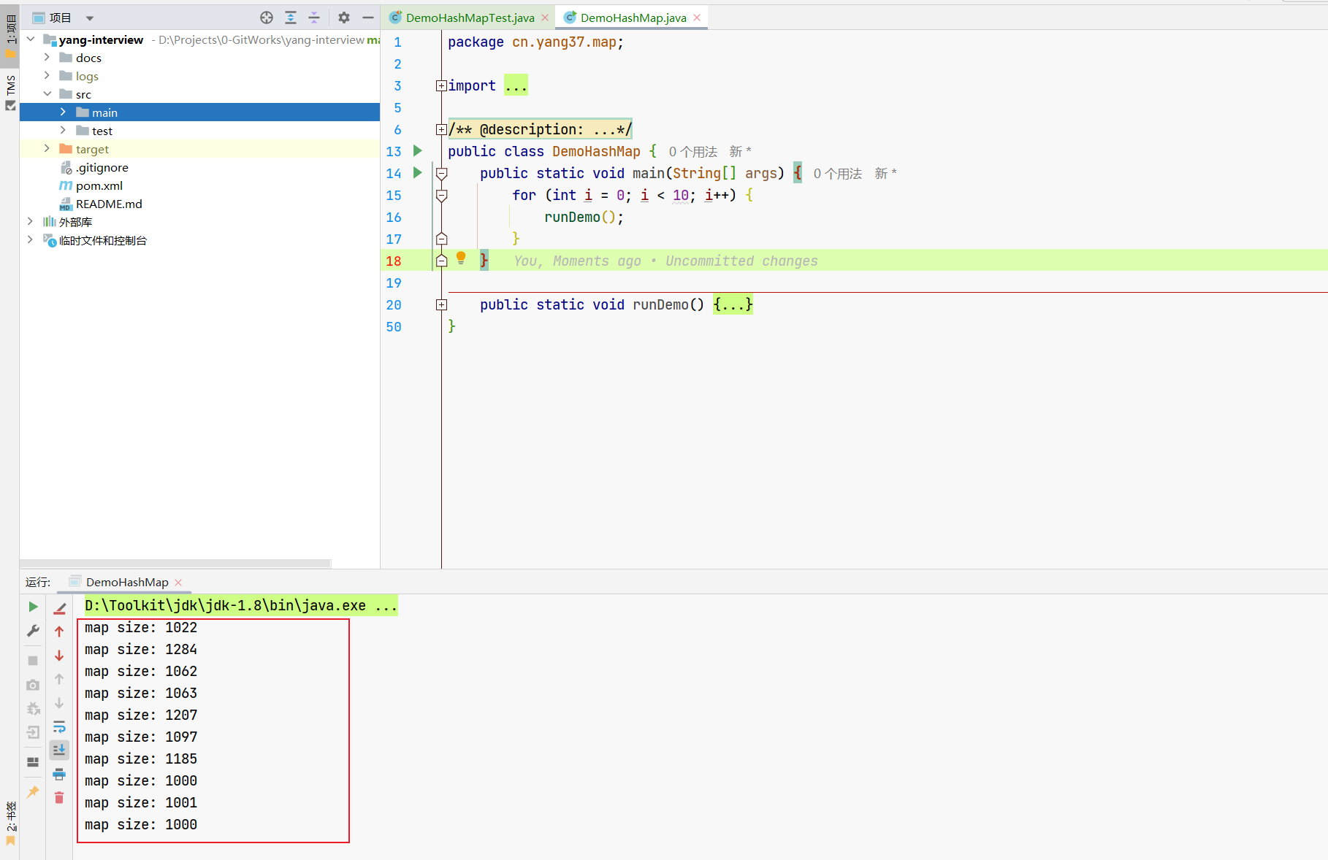Viewport: 1328px width, 860px height.
Task: Click the exit icon in run toolbar
Action: pos(33,732)
